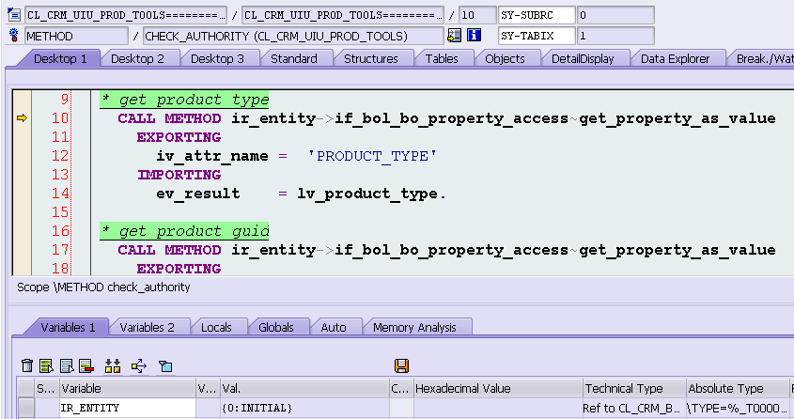This screenshot has width=794, height=419.
Task: Click the '* get product guid' comment
Action: coord(184,231)
